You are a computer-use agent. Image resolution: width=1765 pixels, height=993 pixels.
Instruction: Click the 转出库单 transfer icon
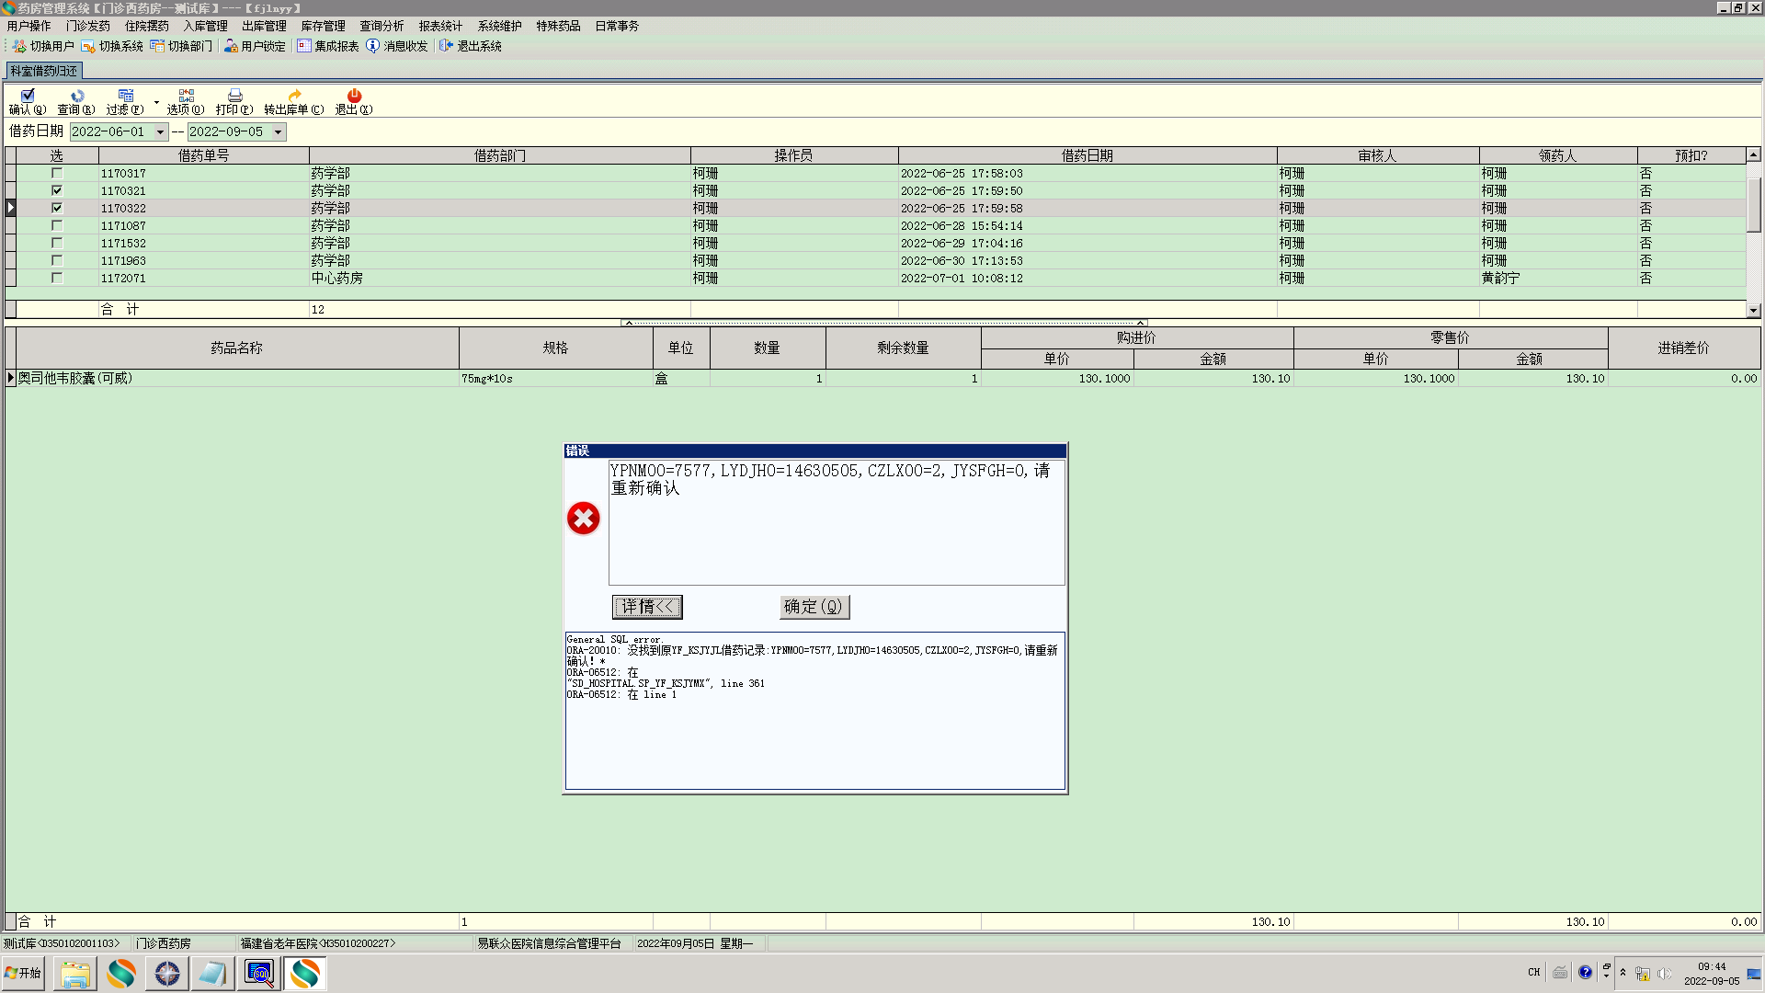tap(294, 96)
